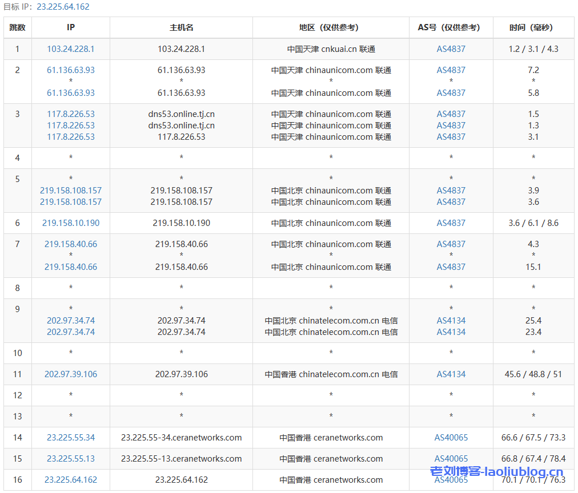Screen dimensions: 578x493
Task: Open IP link 202.97.39.106 in hop 11
Action: click(x=71, y=374)
